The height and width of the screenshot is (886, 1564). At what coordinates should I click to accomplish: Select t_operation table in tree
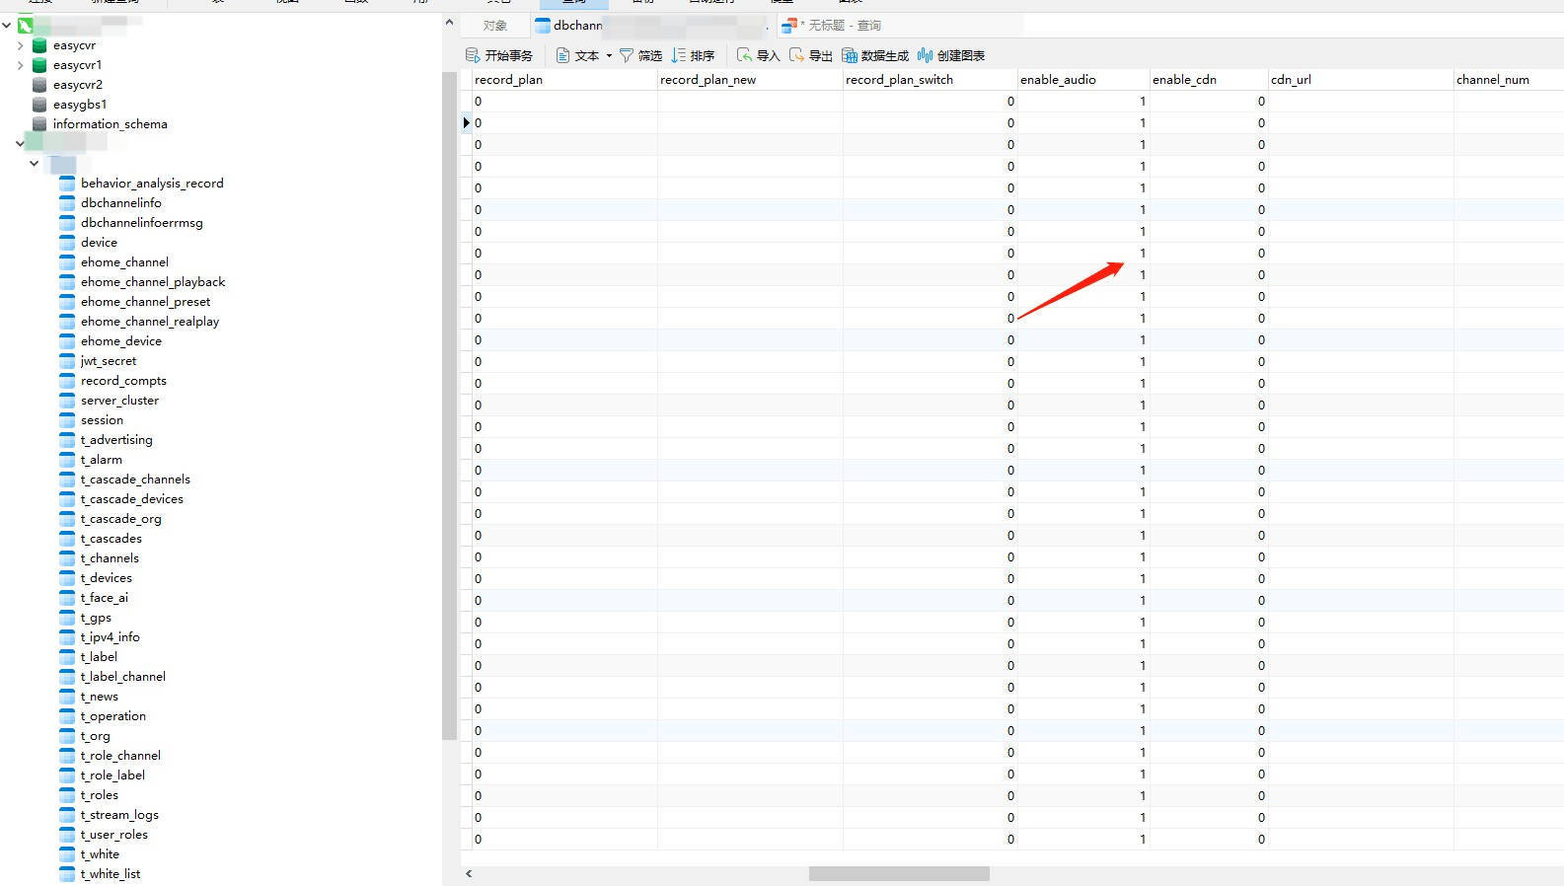(113, 716)
